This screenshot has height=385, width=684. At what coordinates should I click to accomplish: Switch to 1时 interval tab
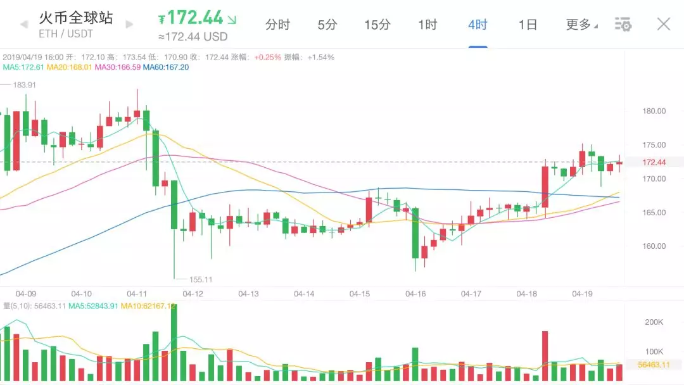coord(427,25)
